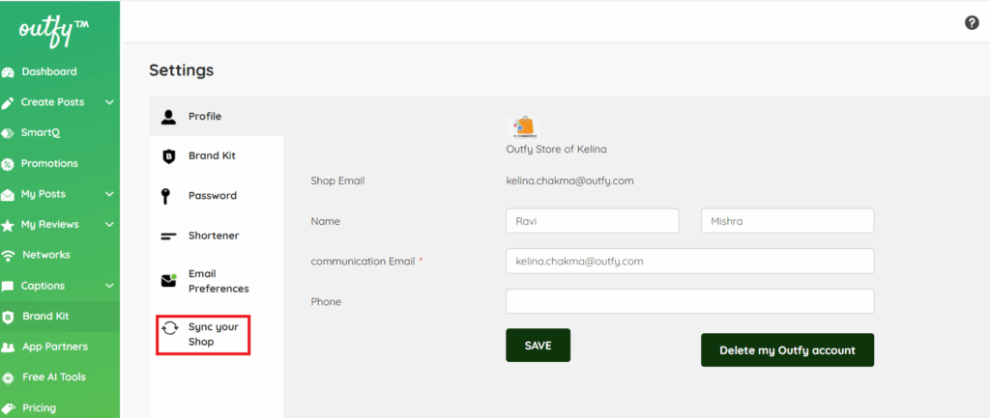The height and width of the screenshot is (418, 990).
Task: Open the Email Preferences settings tab
Action: click(x=218, y=281)
